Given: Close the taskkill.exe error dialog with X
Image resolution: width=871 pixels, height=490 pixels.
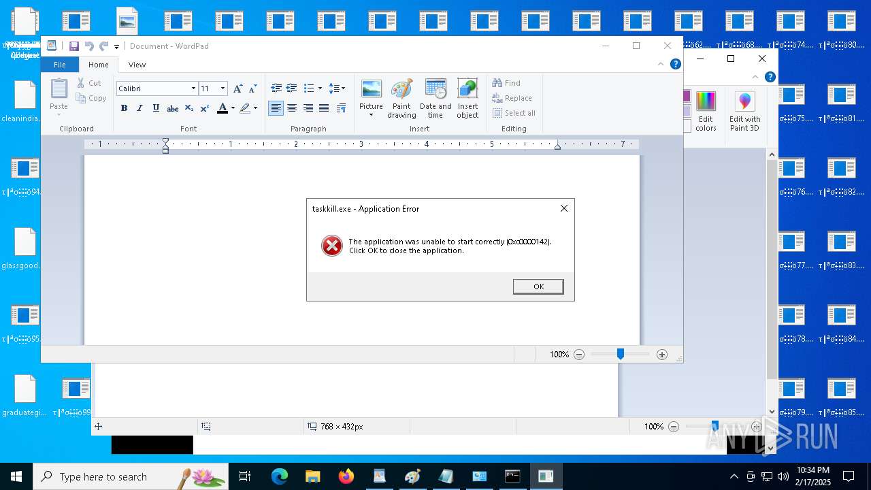Looking at the screenshot, I should pos(563,208).
